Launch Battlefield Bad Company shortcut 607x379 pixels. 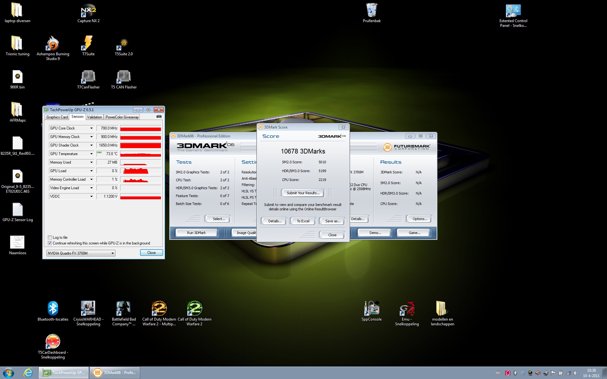click(x=124, y=313)
